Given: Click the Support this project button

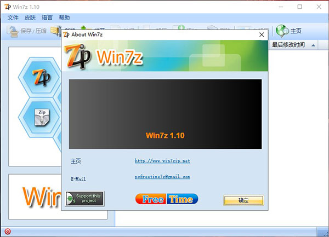Looking at the screenshot, I should [x=85, y=199].
